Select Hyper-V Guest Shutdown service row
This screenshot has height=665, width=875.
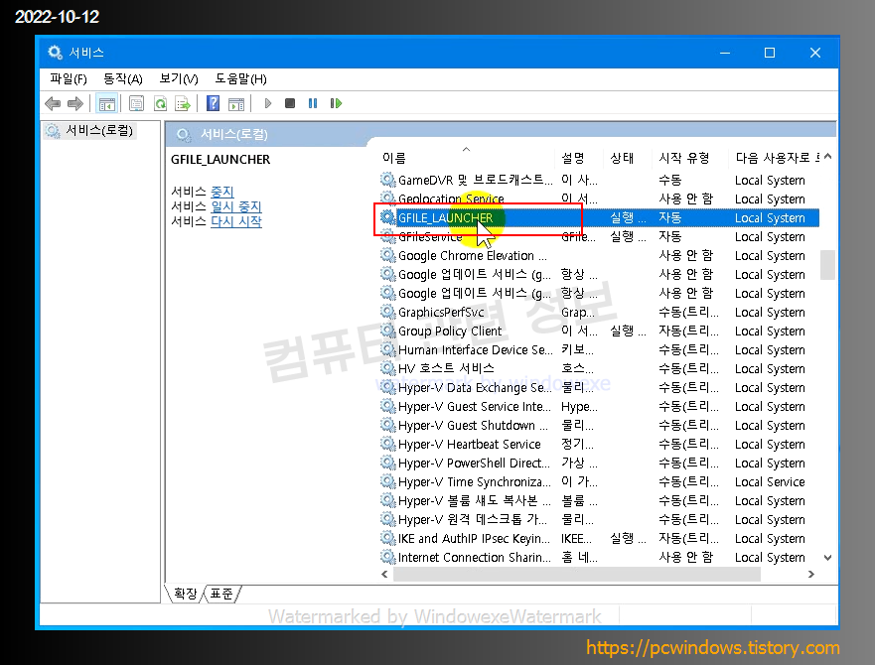click(599, 425)
